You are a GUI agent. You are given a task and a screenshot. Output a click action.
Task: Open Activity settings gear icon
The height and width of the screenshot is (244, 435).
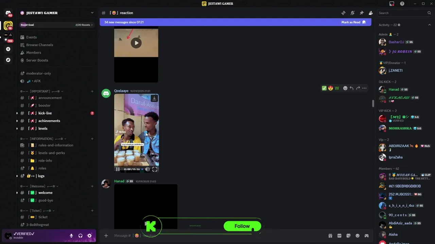click(x=399, y=25)
